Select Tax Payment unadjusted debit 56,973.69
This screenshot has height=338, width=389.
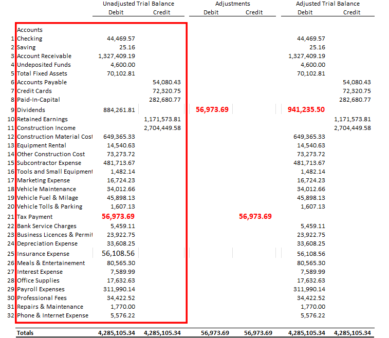[118, 216]
